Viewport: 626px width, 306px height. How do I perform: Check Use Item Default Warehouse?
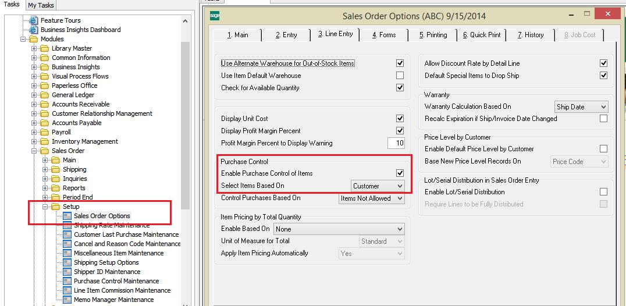400,76
